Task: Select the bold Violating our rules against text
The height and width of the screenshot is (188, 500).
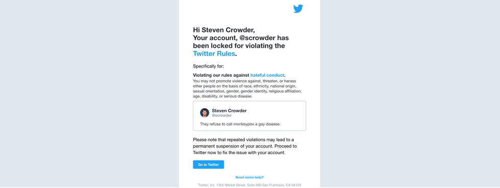Action: [221, 75]
